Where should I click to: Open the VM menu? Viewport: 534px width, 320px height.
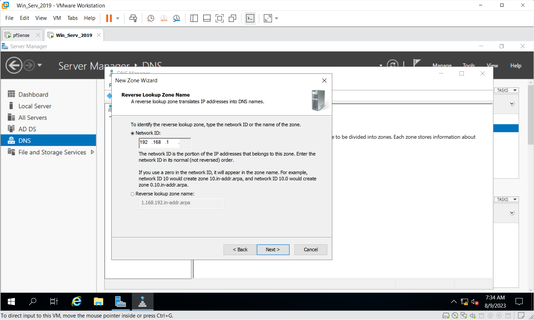click(57, 18)
